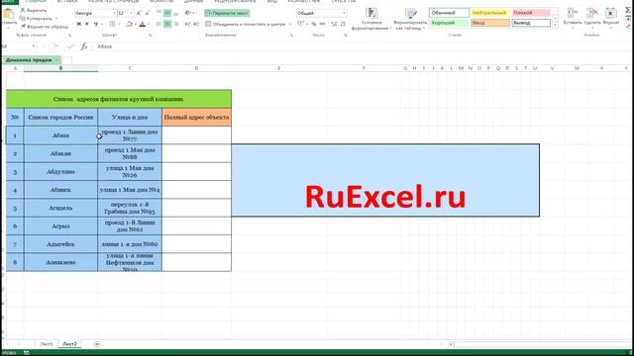Expand the cell styles gallery arrow
Image resolution: width=634 pixels, height=356 pixels.
[x=555, y=26]
